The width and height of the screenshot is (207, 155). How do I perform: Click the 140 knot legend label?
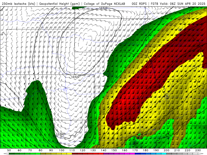(x=103, y=150)
